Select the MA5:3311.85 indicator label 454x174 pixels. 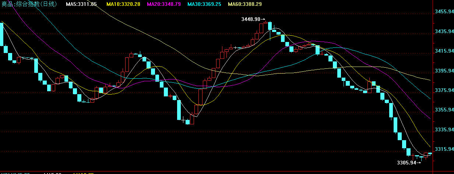(x=81, y=4)
